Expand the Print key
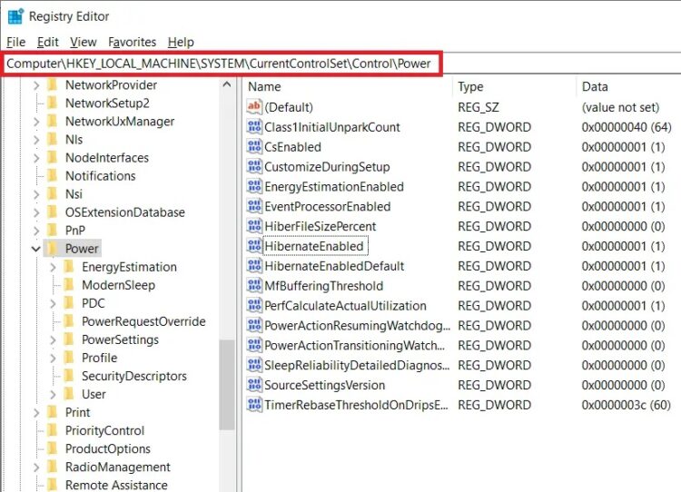 (36, 412)
